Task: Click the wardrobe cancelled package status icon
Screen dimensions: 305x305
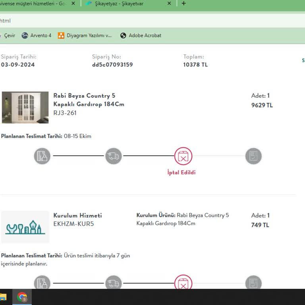Action: 183,156
